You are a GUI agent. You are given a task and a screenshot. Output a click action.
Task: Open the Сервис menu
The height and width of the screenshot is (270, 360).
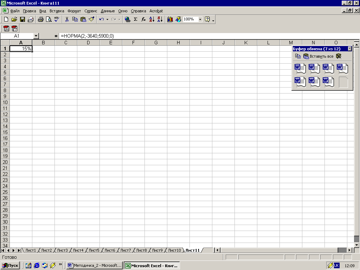pos(91,11)
